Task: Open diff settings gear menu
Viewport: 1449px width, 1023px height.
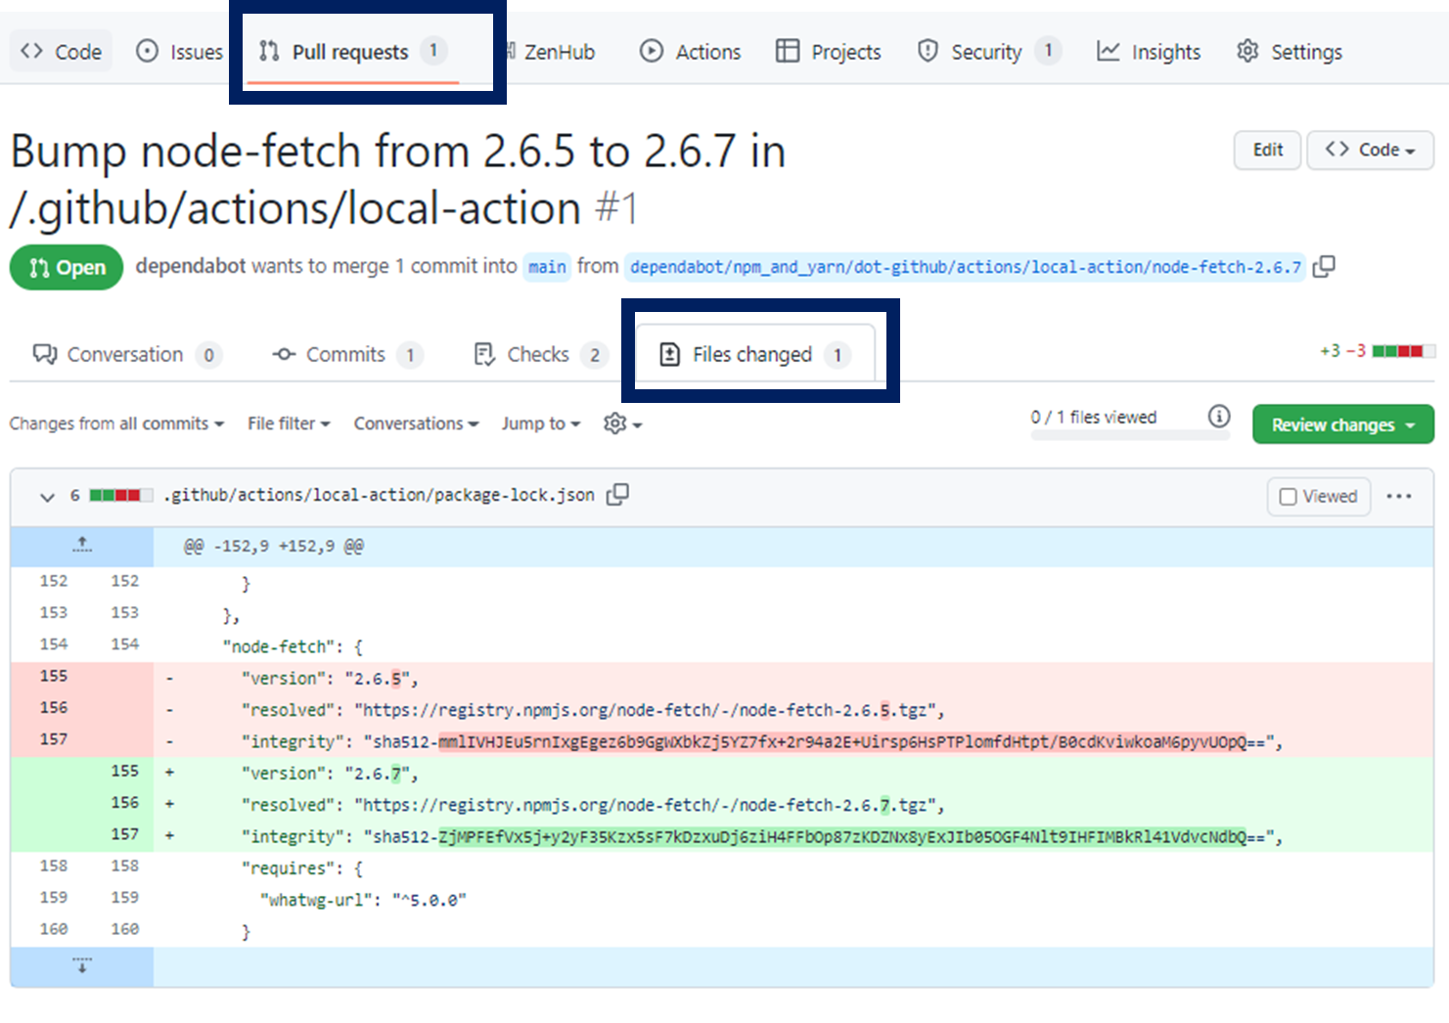Action: (622, 423)
